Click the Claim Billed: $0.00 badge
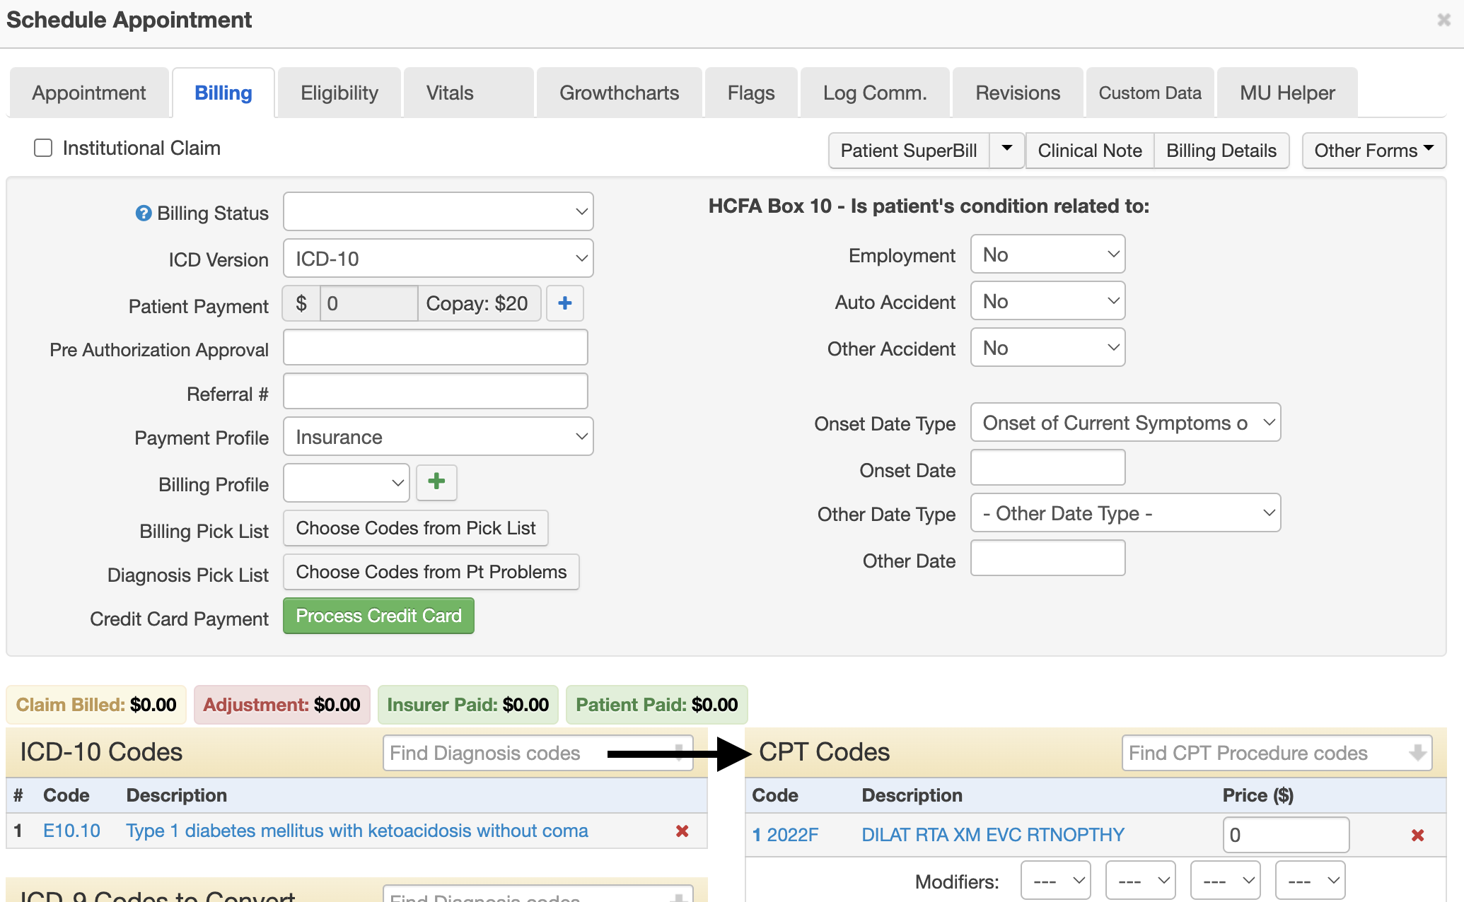This screenshot has height=902, width=1464. pos(96,705)
